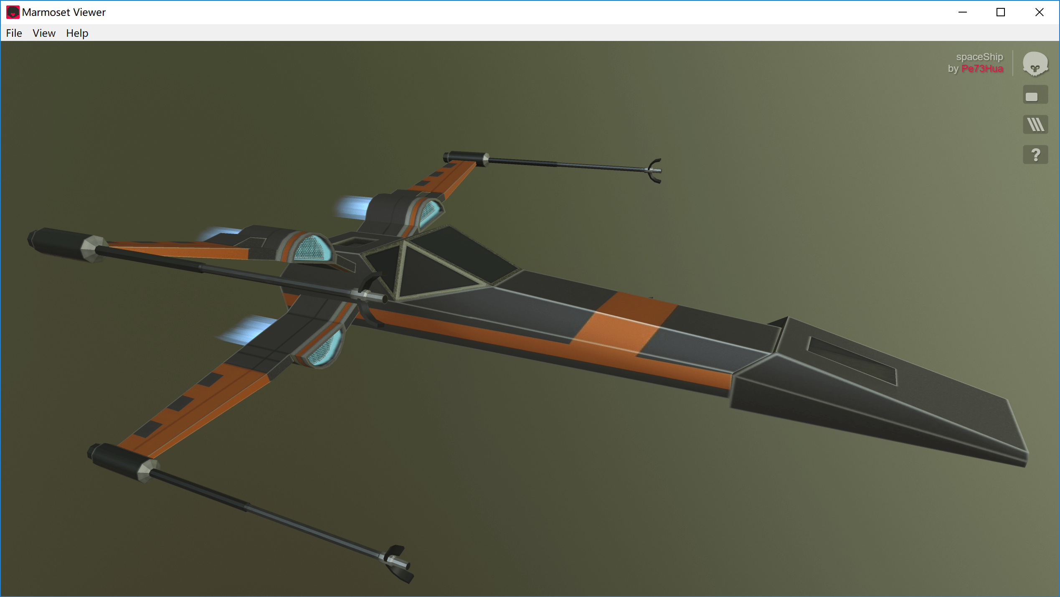Click the Marmoset Viewer app icon in title bar
The height and width of the screenshot is (597, 1060).
(13, 12)
